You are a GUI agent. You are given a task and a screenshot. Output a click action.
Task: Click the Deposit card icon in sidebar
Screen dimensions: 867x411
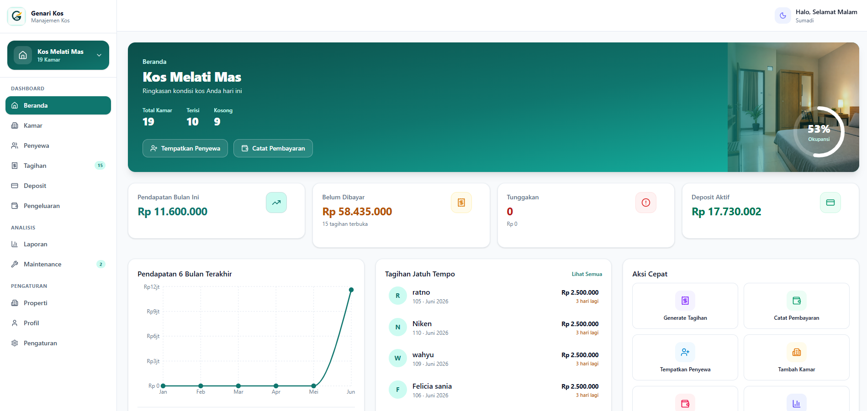[15, 186]
